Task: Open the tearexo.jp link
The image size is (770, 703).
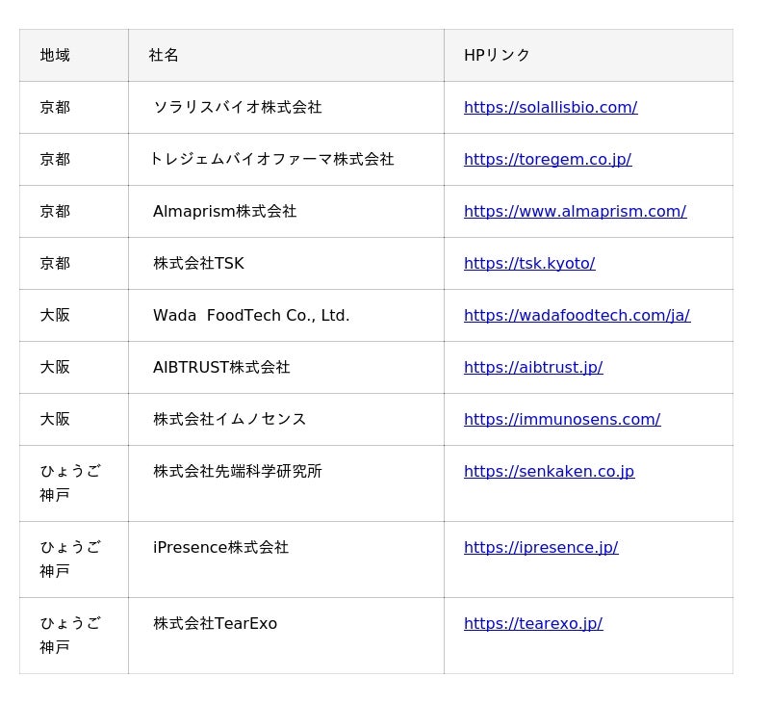Action: [532, 623]
